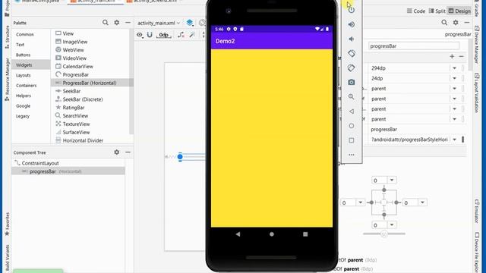Open the style ?android:attr/progressBarStyleHori dropdown
Viewport: 486px width, 273px height.
tap(454, 140)
